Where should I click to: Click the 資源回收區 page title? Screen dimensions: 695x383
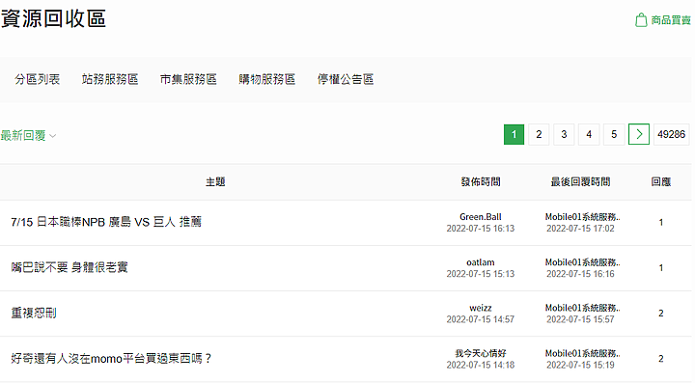click(53, 18)
